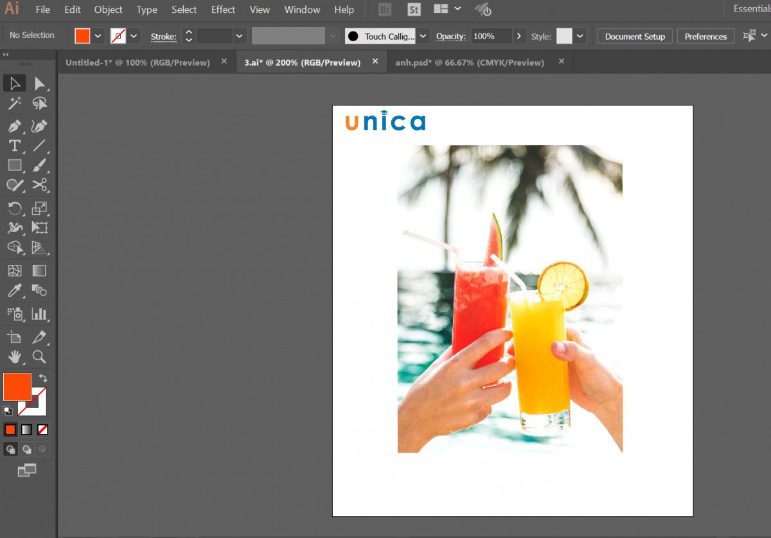Open the Effect menu
Screen dimensions: 771x538
(223, 10)
